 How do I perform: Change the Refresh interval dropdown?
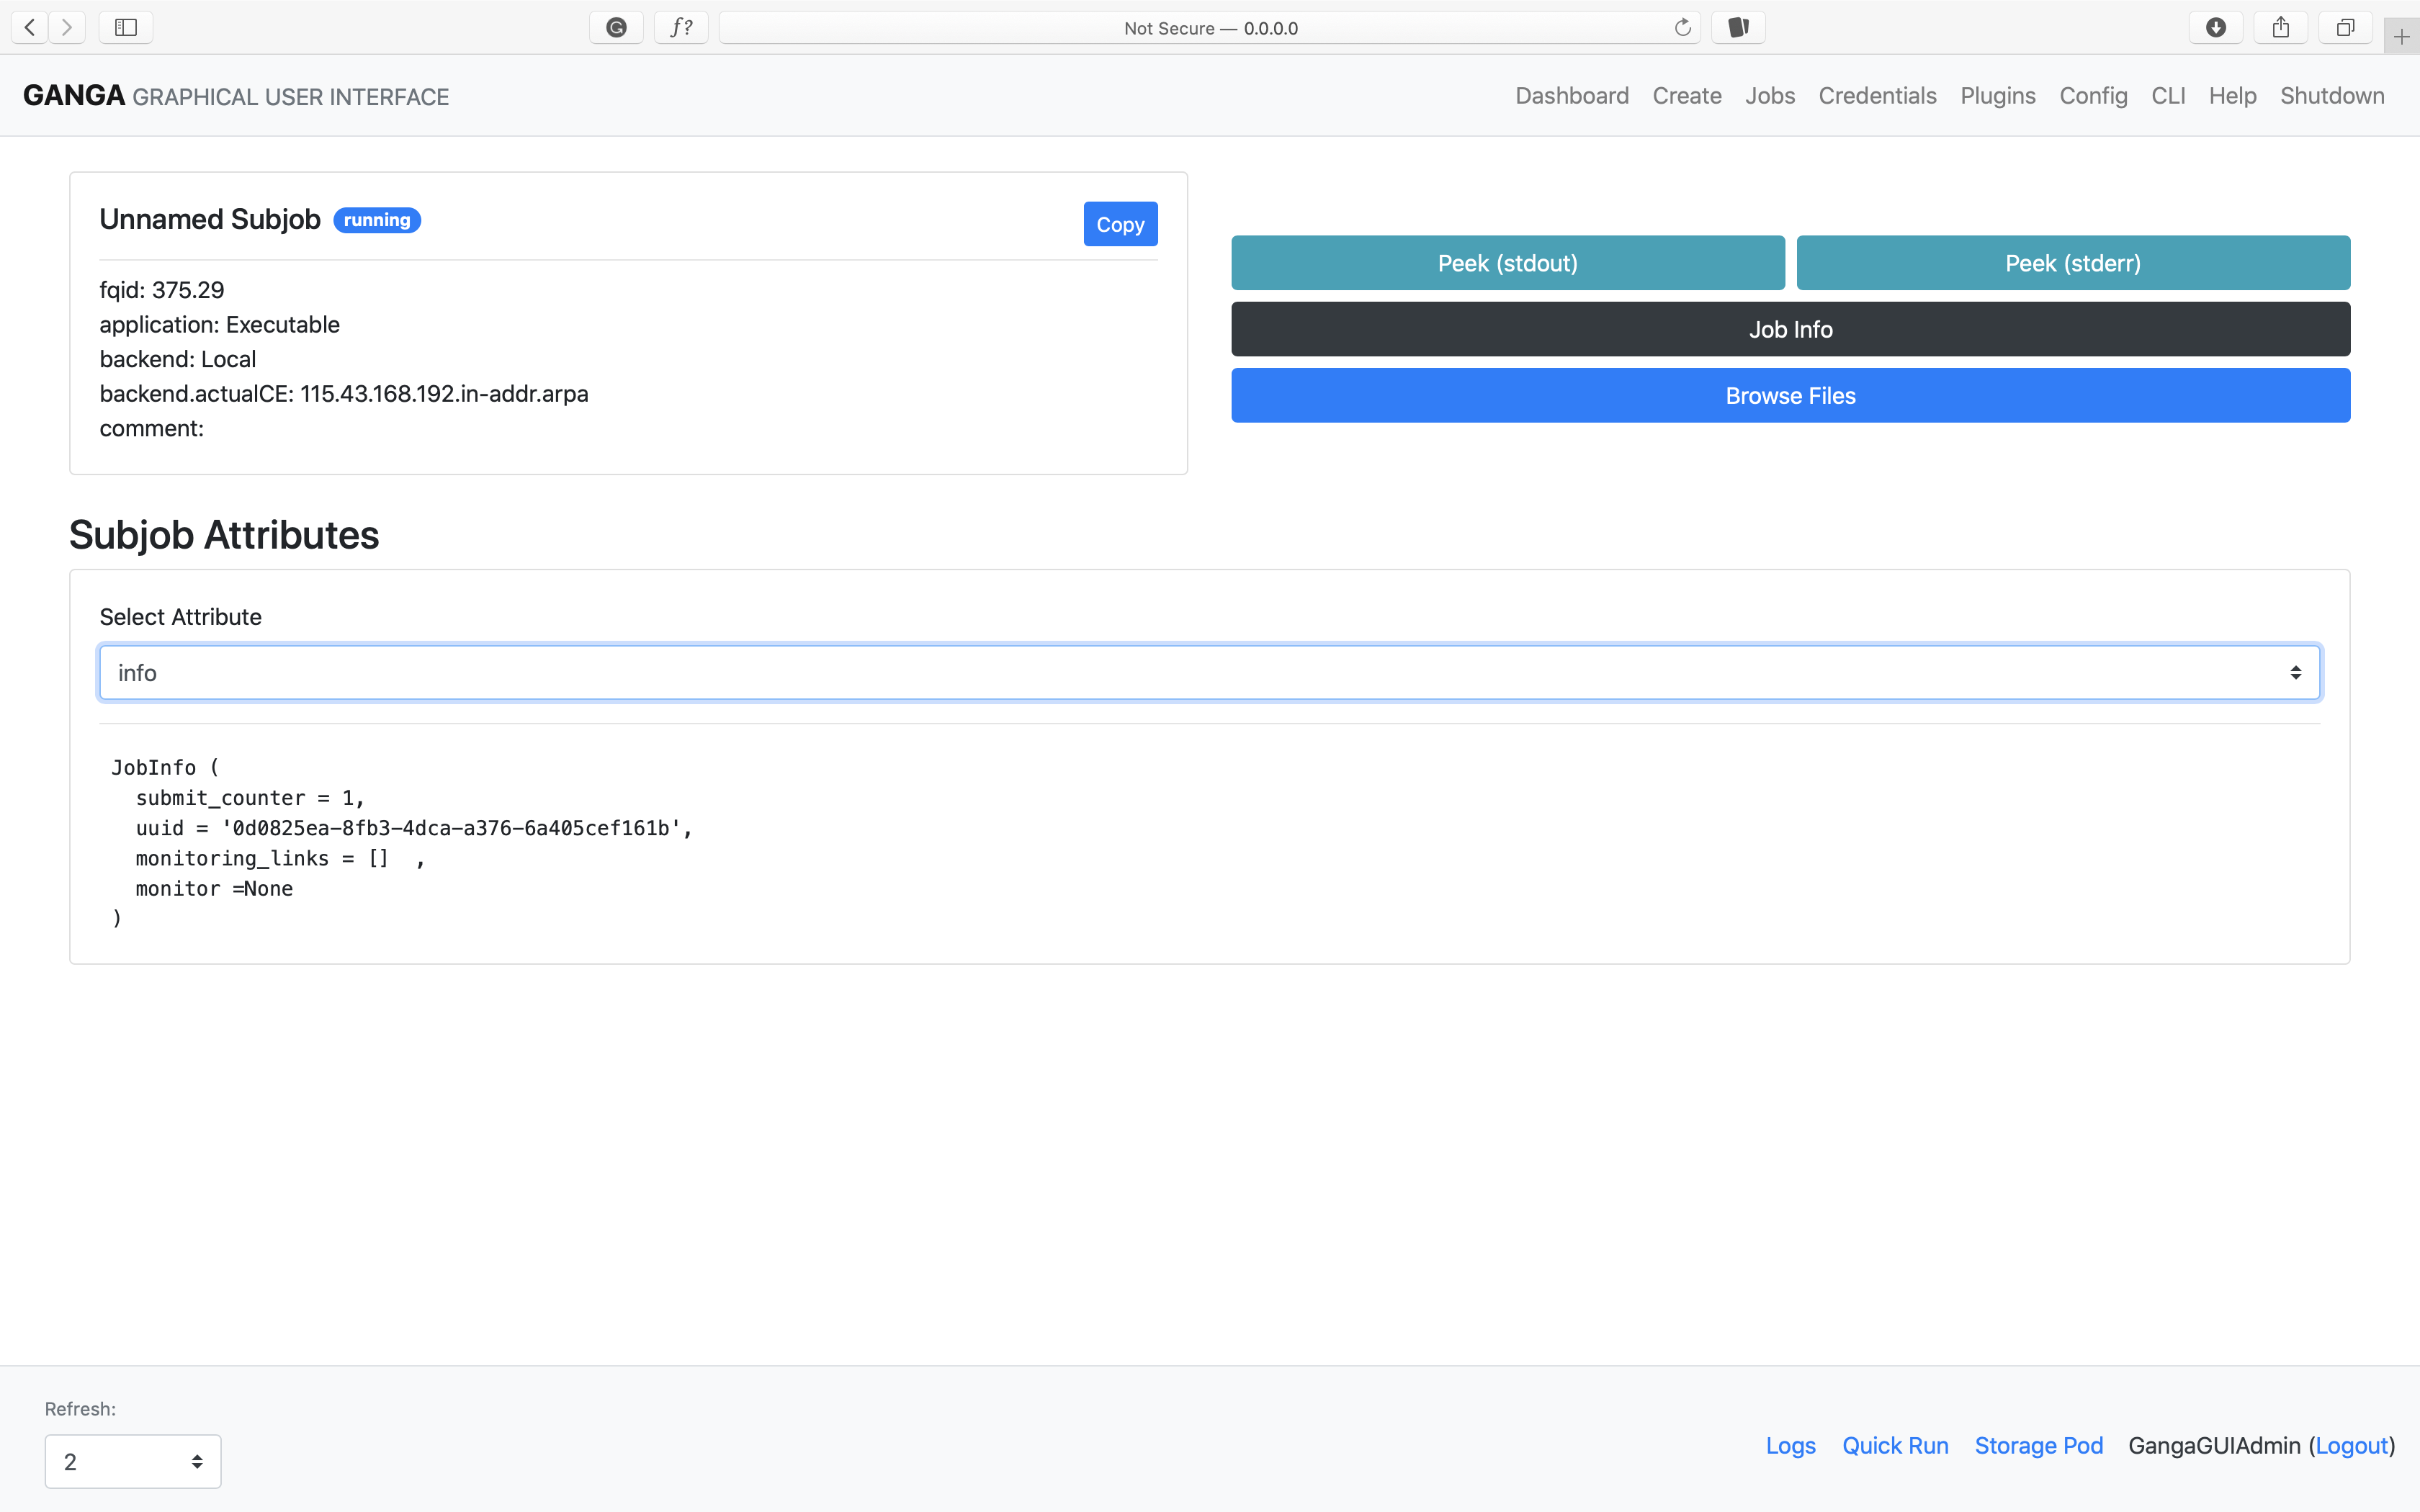(x=132, y=1461)
